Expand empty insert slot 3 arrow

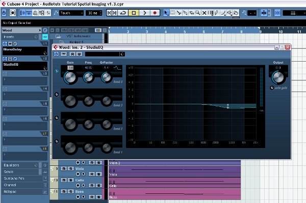(x=5, y=79)
